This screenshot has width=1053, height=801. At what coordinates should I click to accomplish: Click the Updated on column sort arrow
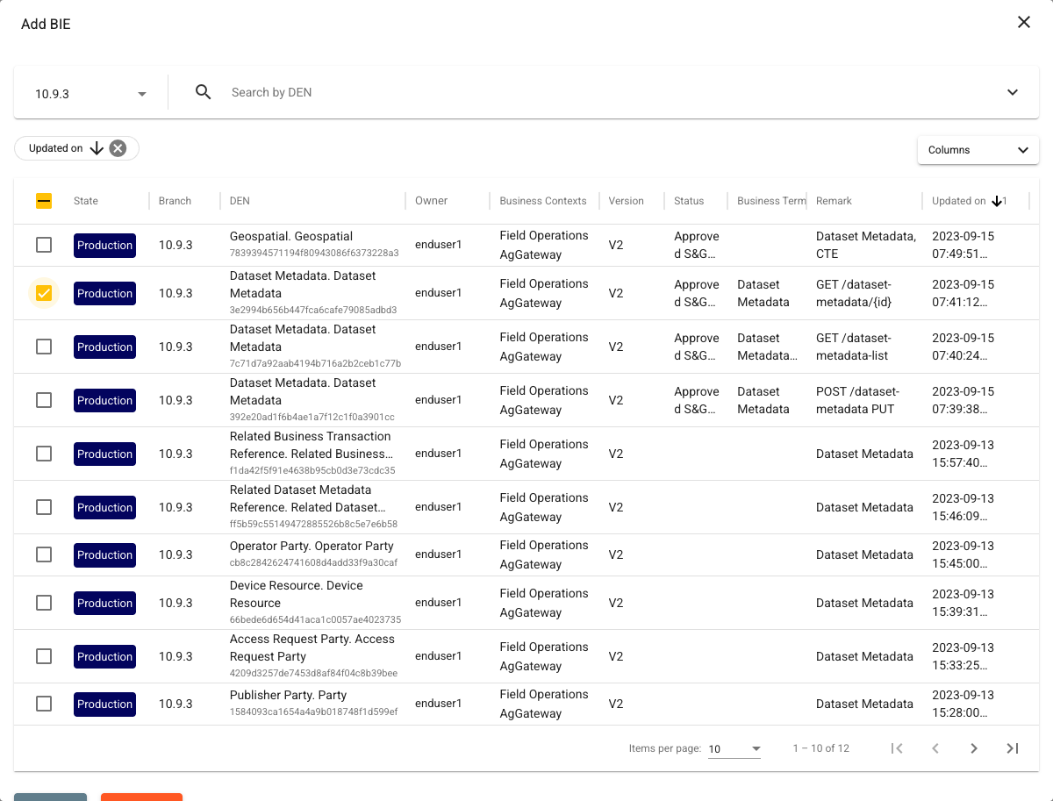pos(997,201)
